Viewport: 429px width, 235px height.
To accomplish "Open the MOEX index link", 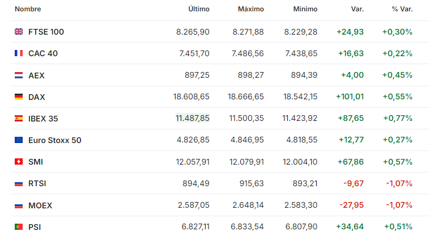I will pos(40,205).
